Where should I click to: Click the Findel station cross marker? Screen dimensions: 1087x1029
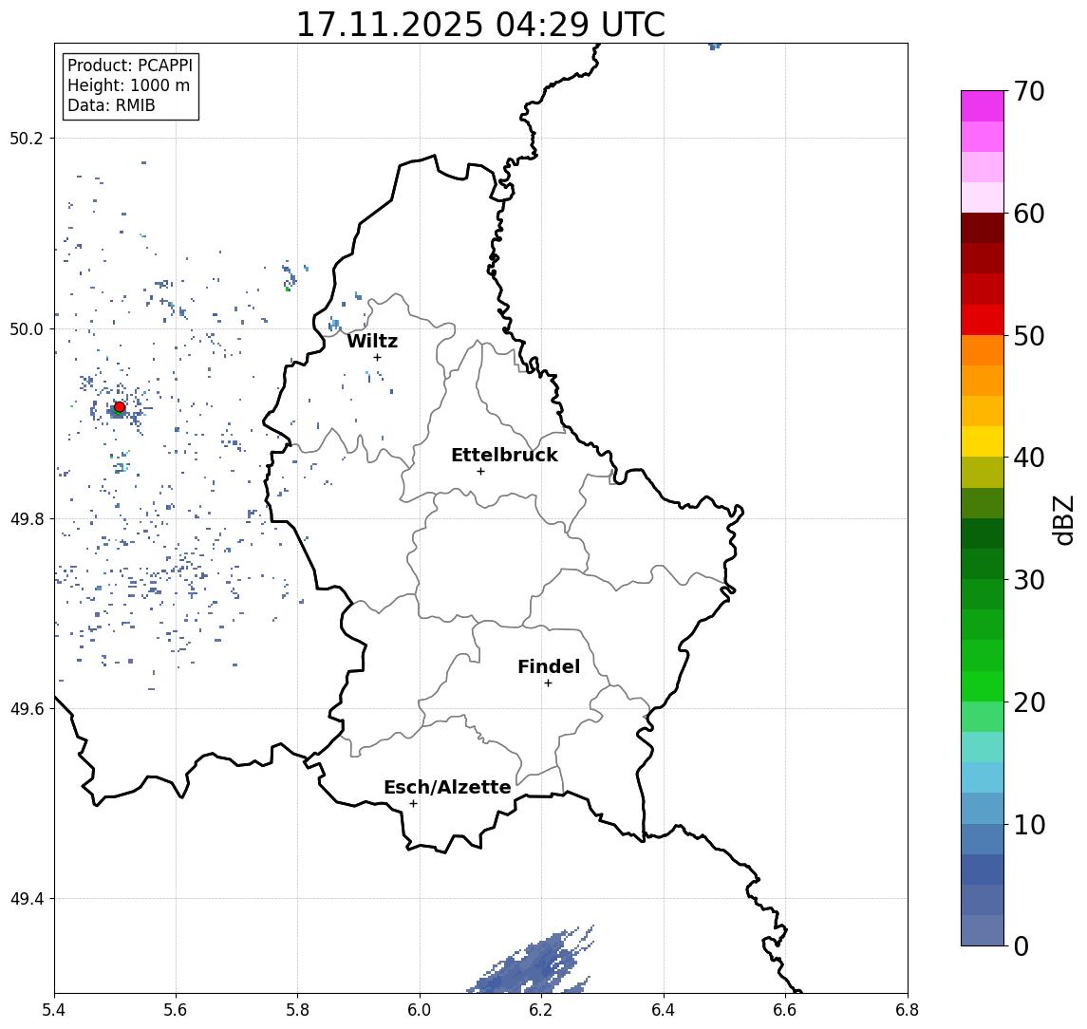pyautogui.click(x=548, y=683)
